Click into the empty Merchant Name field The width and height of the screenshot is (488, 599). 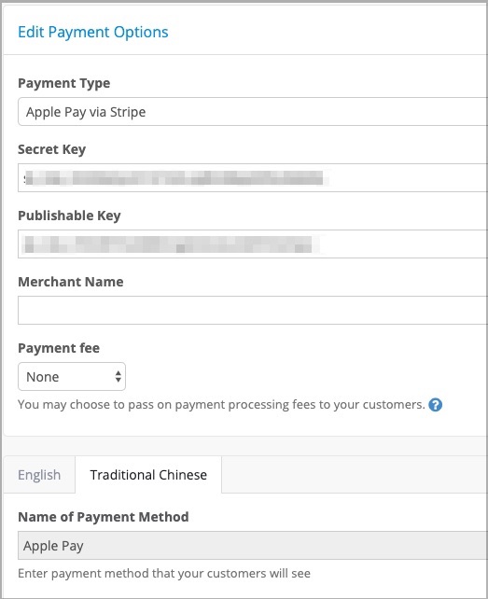253,310
